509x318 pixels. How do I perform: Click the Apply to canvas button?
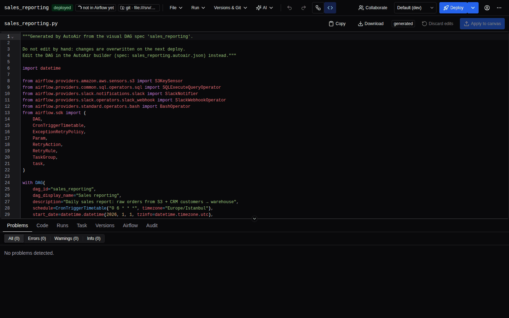(x=482, y=24)
